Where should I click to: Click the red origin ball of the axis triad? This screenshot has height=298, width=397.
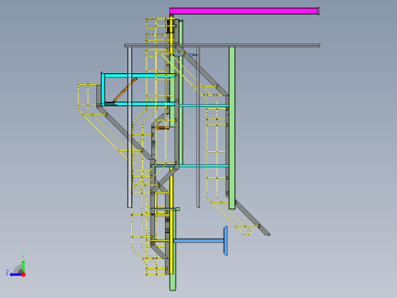click(x=24, y=274)
